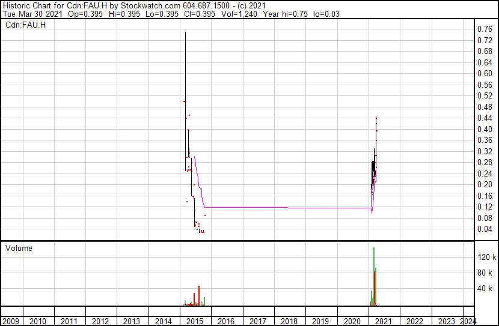Click the 0.20 price axis label
This screenshot has height=326, width=499.
point(485,184)
